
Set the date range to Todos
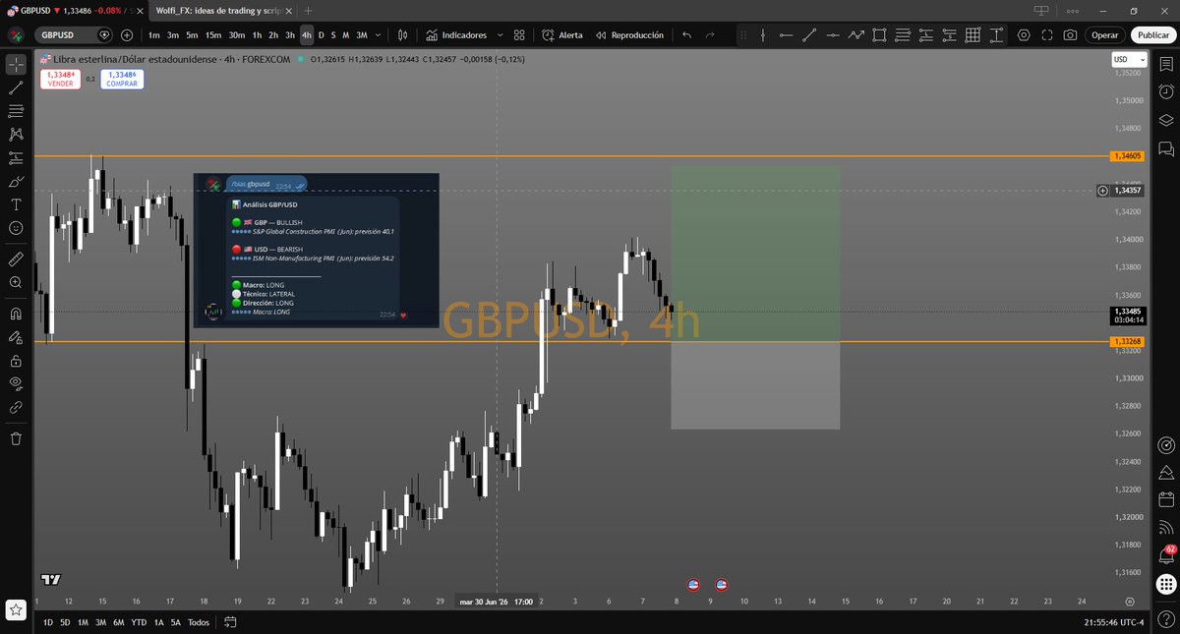199,622
